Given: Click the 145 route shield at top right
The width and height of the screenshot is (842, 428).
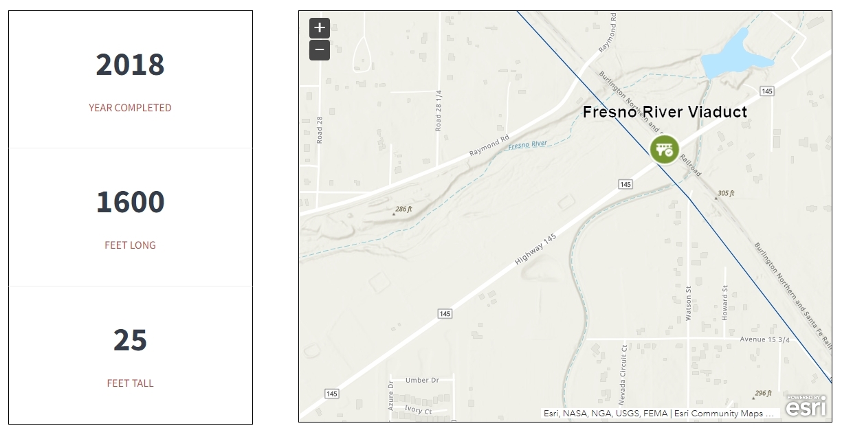Looking at the screenshot, I should pos(768,91).
